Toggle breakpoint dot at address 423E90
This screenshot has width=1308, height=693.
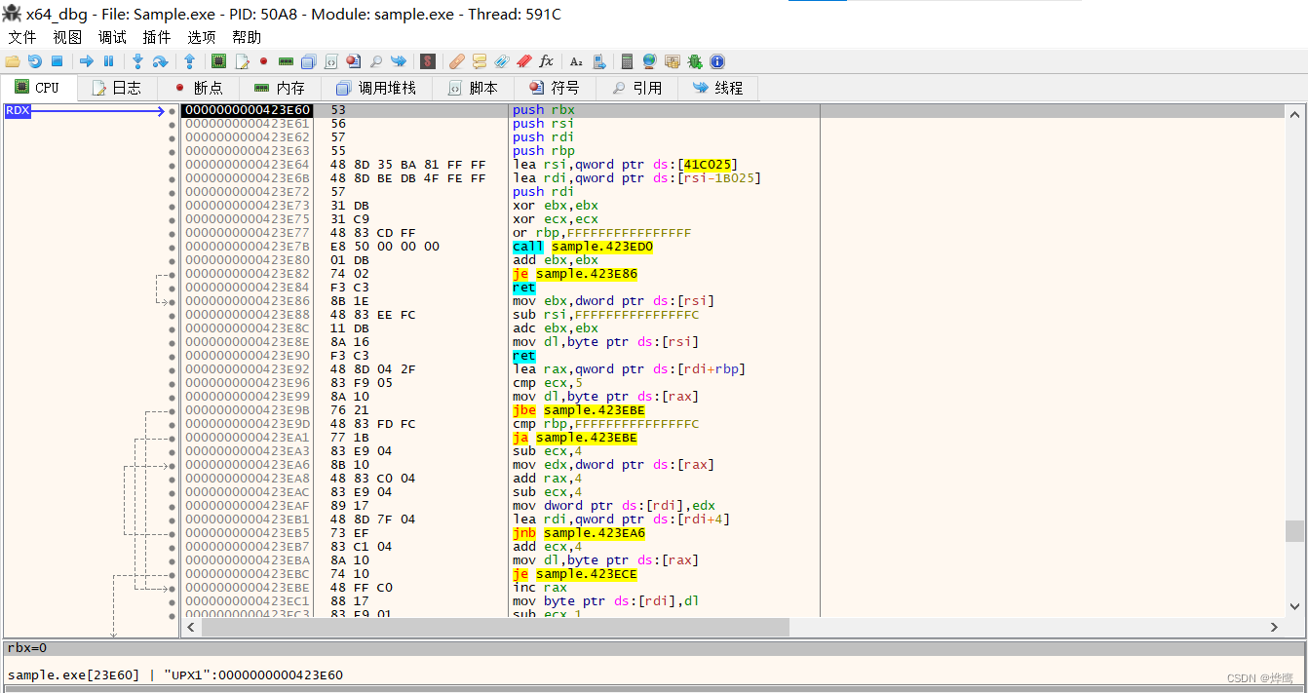[x=173, y=356]
